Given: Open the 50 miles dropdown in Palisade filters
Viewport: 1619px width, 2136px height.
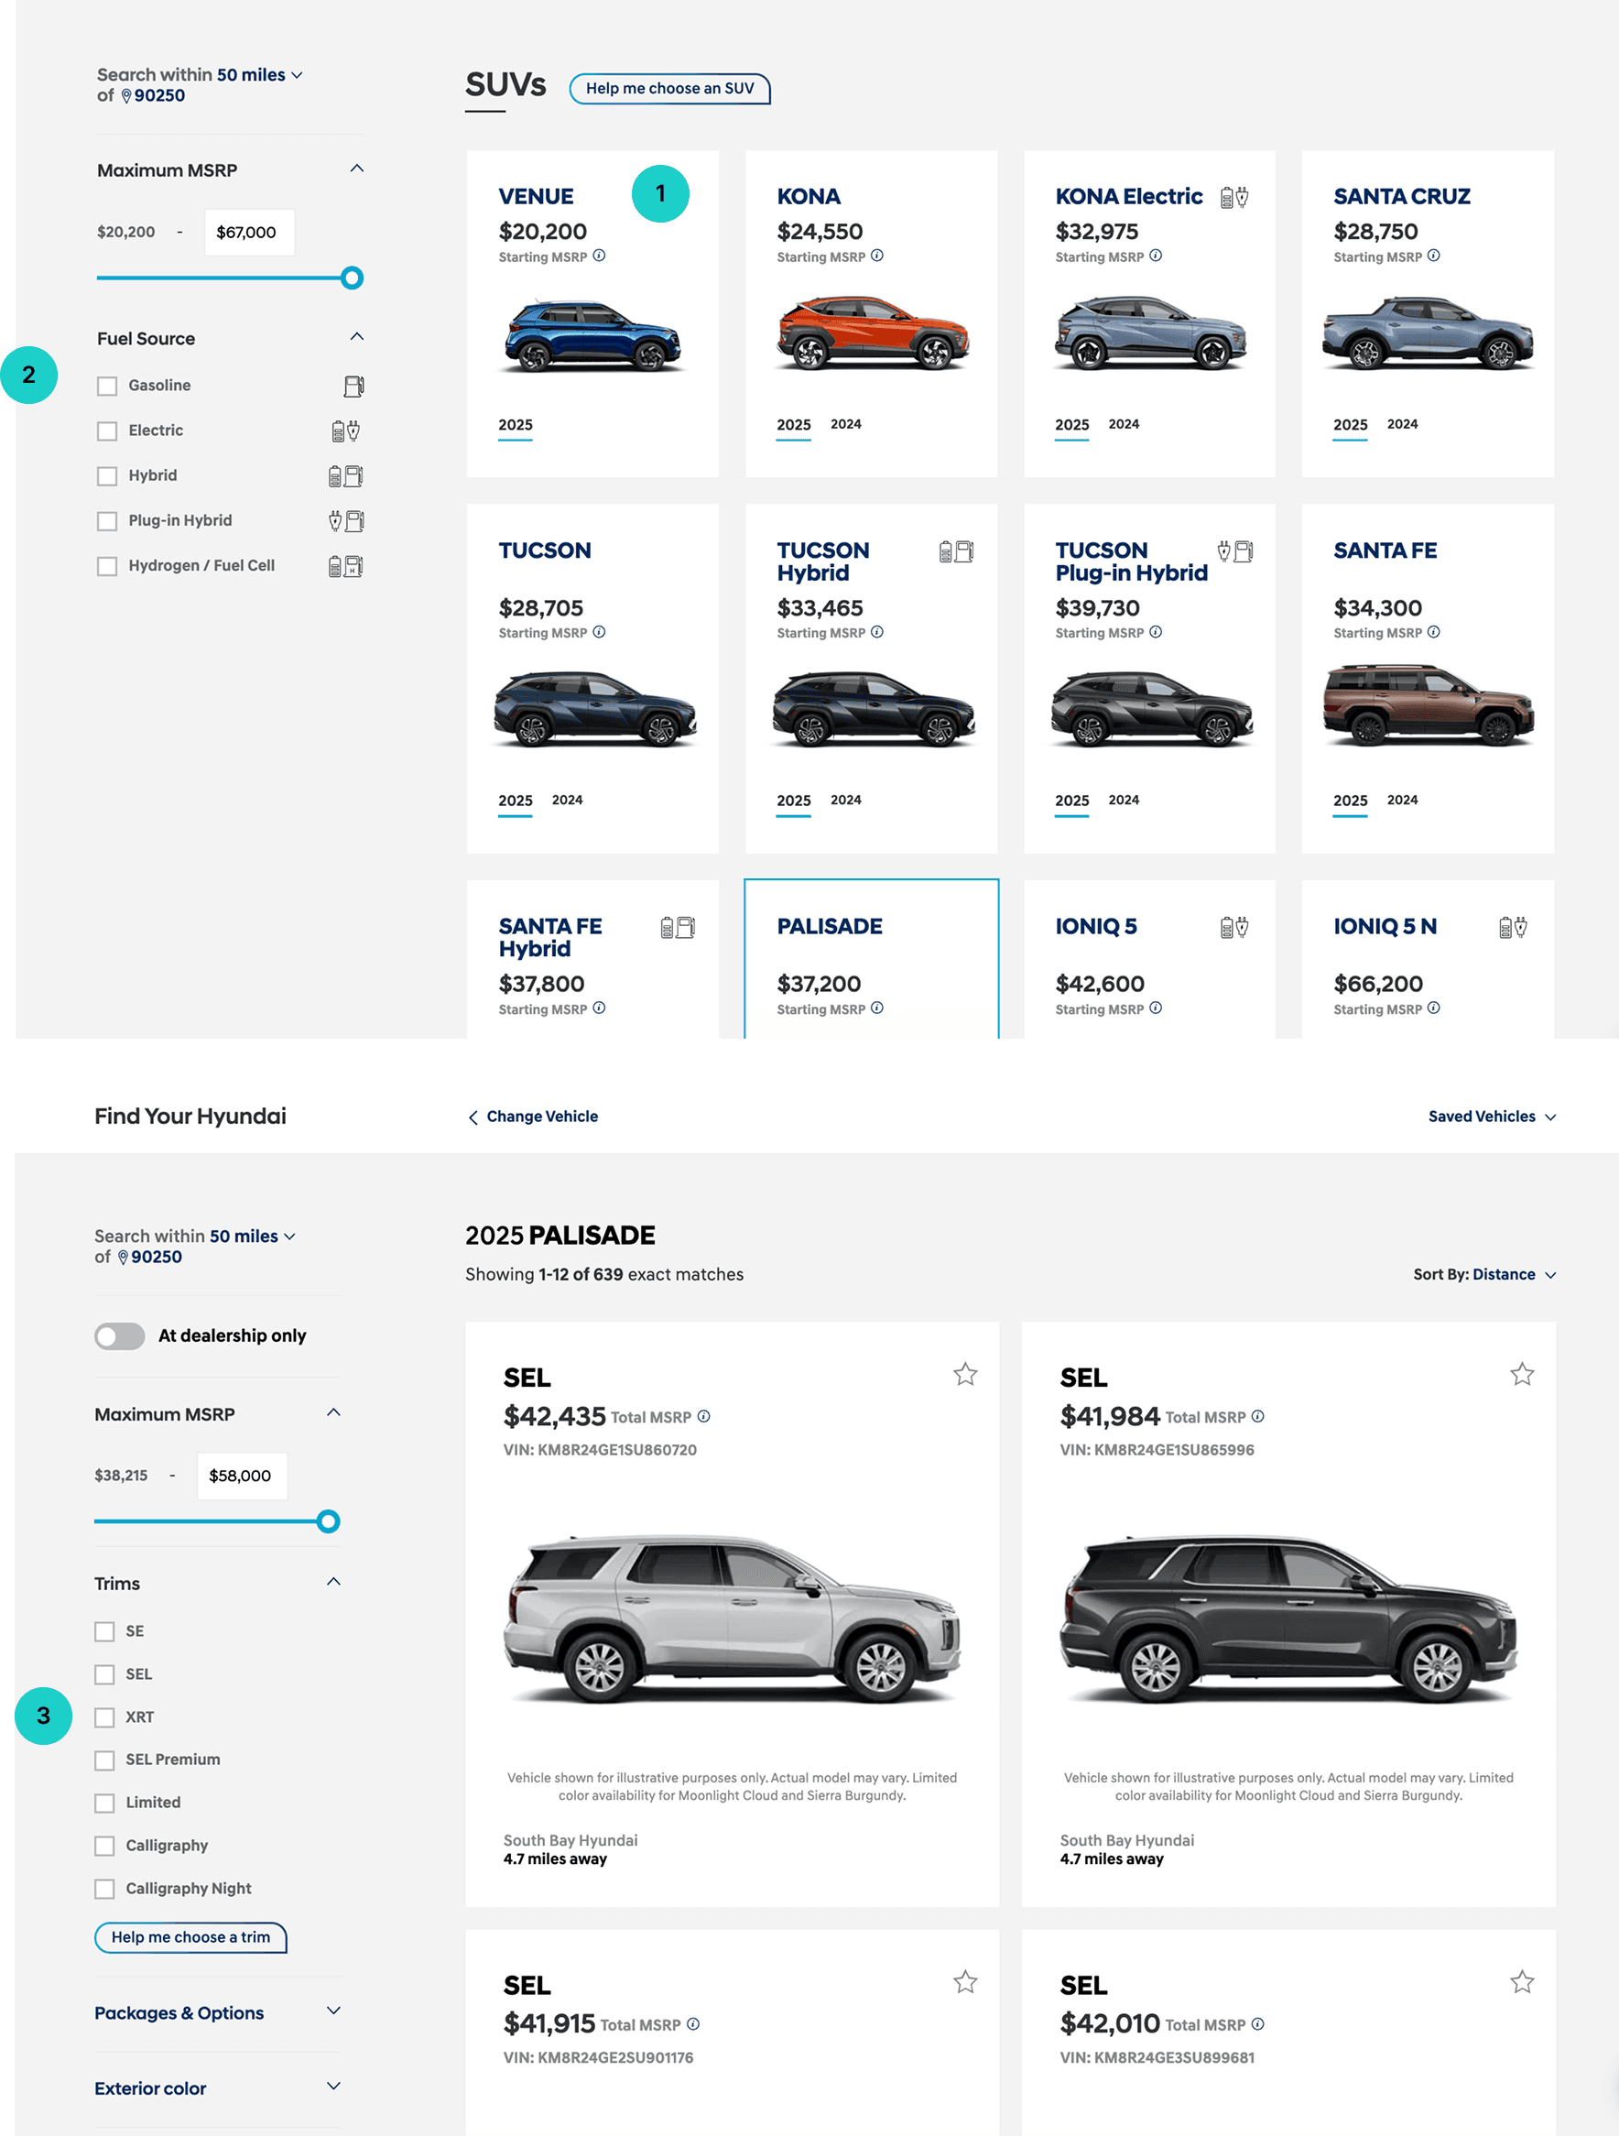Looking at the screenshot, I should tap(253, 1237).
